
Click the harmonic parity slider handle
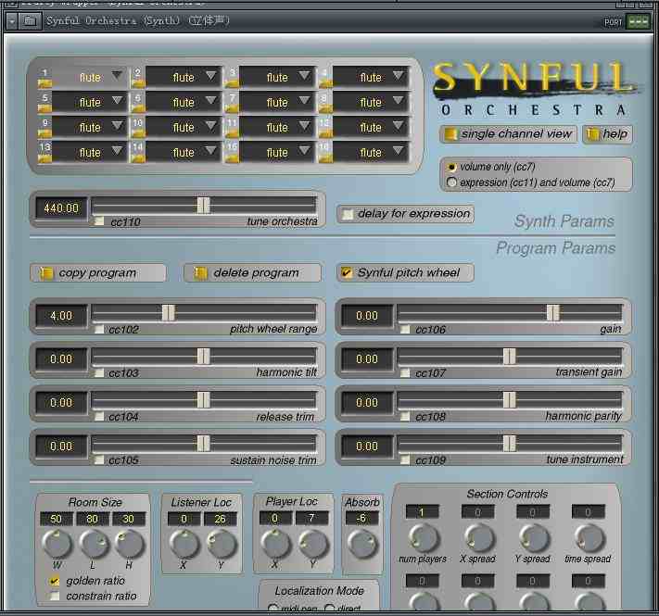point(510,400)
